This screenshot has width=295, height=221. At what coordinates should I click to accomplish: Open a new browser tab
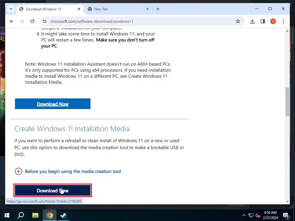tap(158, 9)
